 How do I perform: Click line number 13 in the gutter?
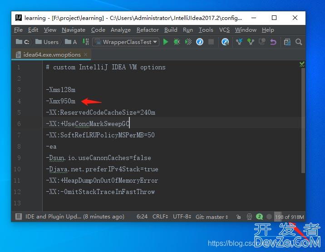[x=17, y=203]
